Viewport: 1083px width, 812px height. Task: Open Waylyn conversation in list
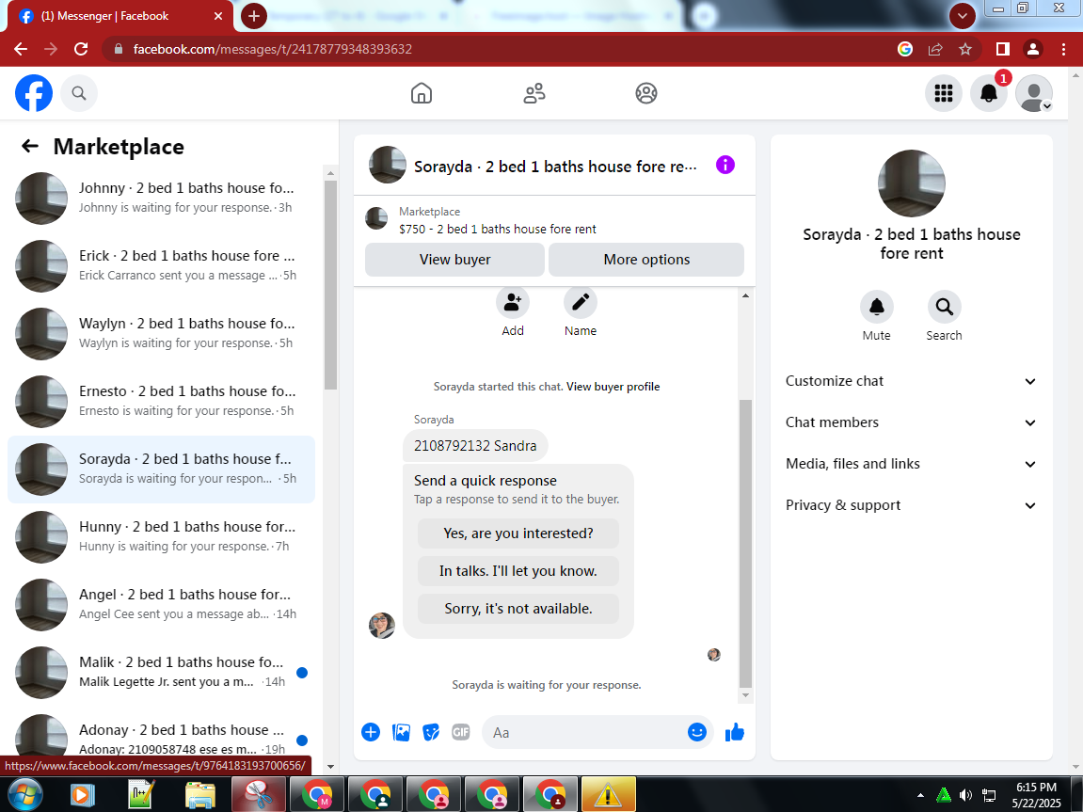(x=161, y=333)
